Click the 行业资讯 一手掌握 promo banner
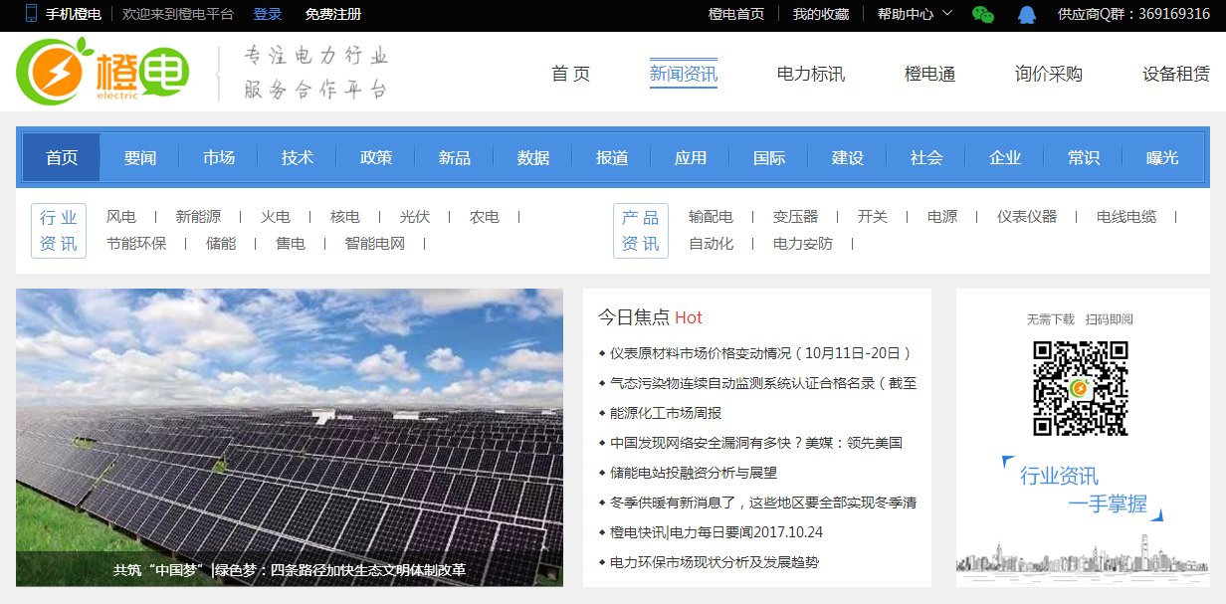 tap(1083, 490)
